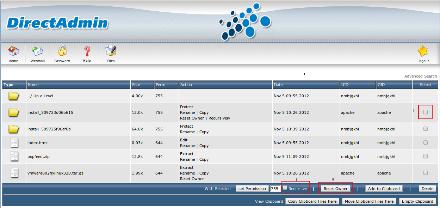
Task: Select the install_509725f96af6b checkbox
Action: point(426,129)
